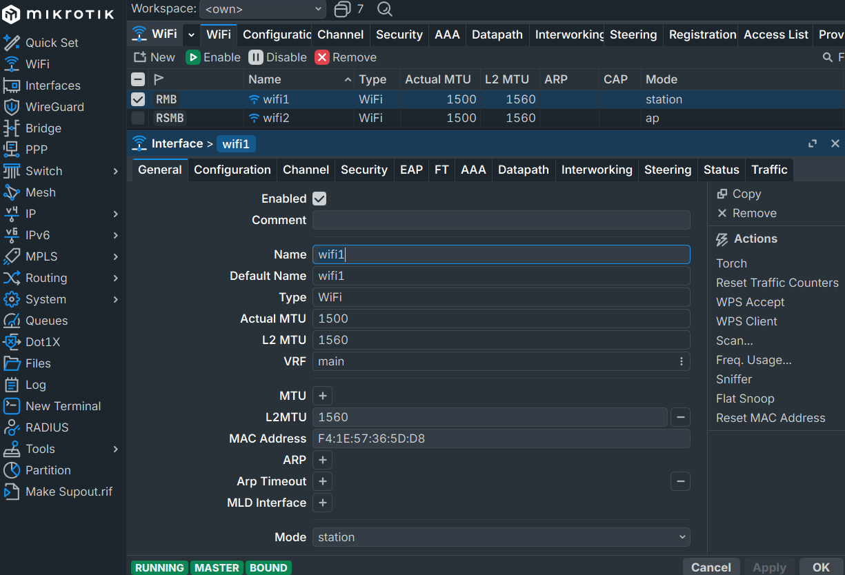Open PPP in sidebar
Image resolution: width=845 pixels, height=575 pixels.
point(26,150)
